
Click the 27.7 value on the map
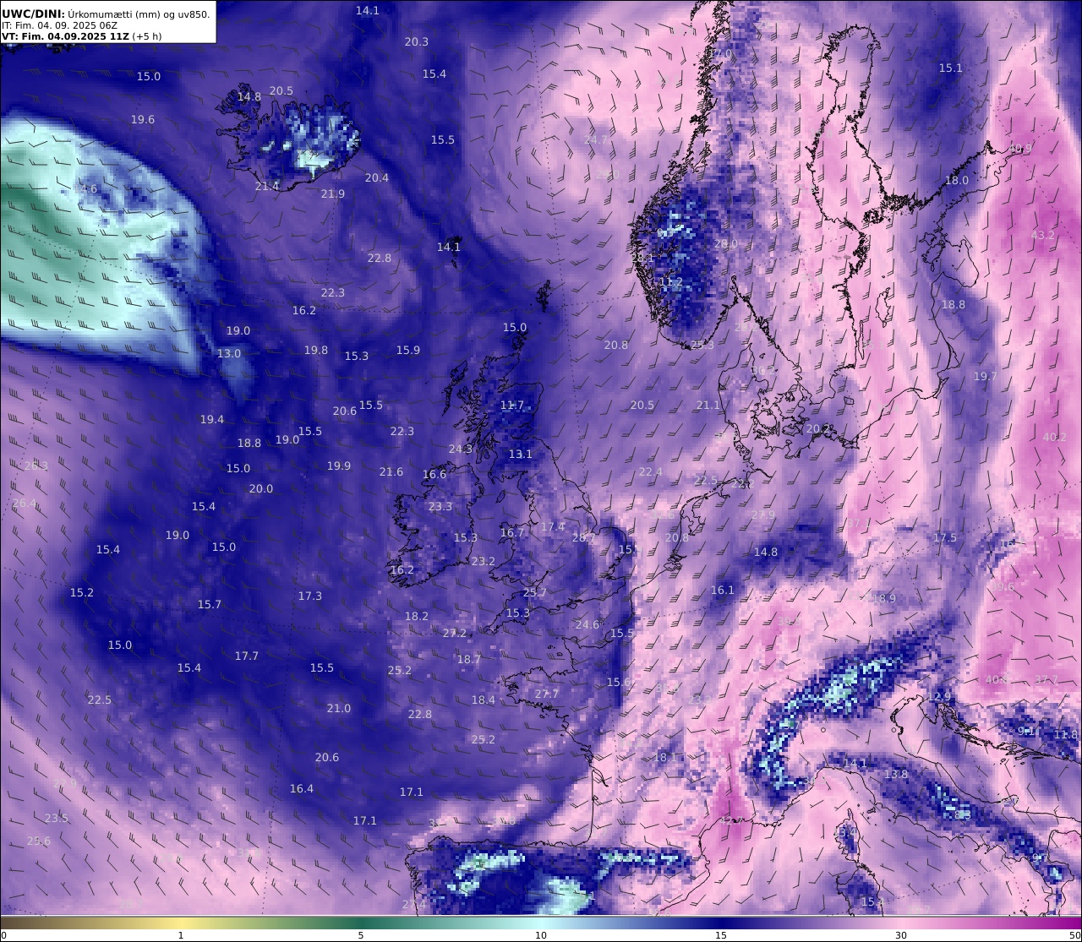click(547, 694)
